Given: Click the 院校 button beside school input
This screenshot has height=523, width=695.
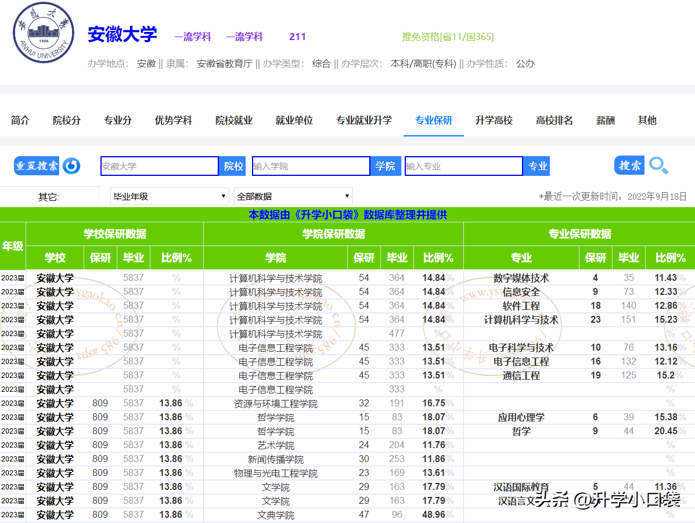Looking at the screenshot, I should coord(233,166).
